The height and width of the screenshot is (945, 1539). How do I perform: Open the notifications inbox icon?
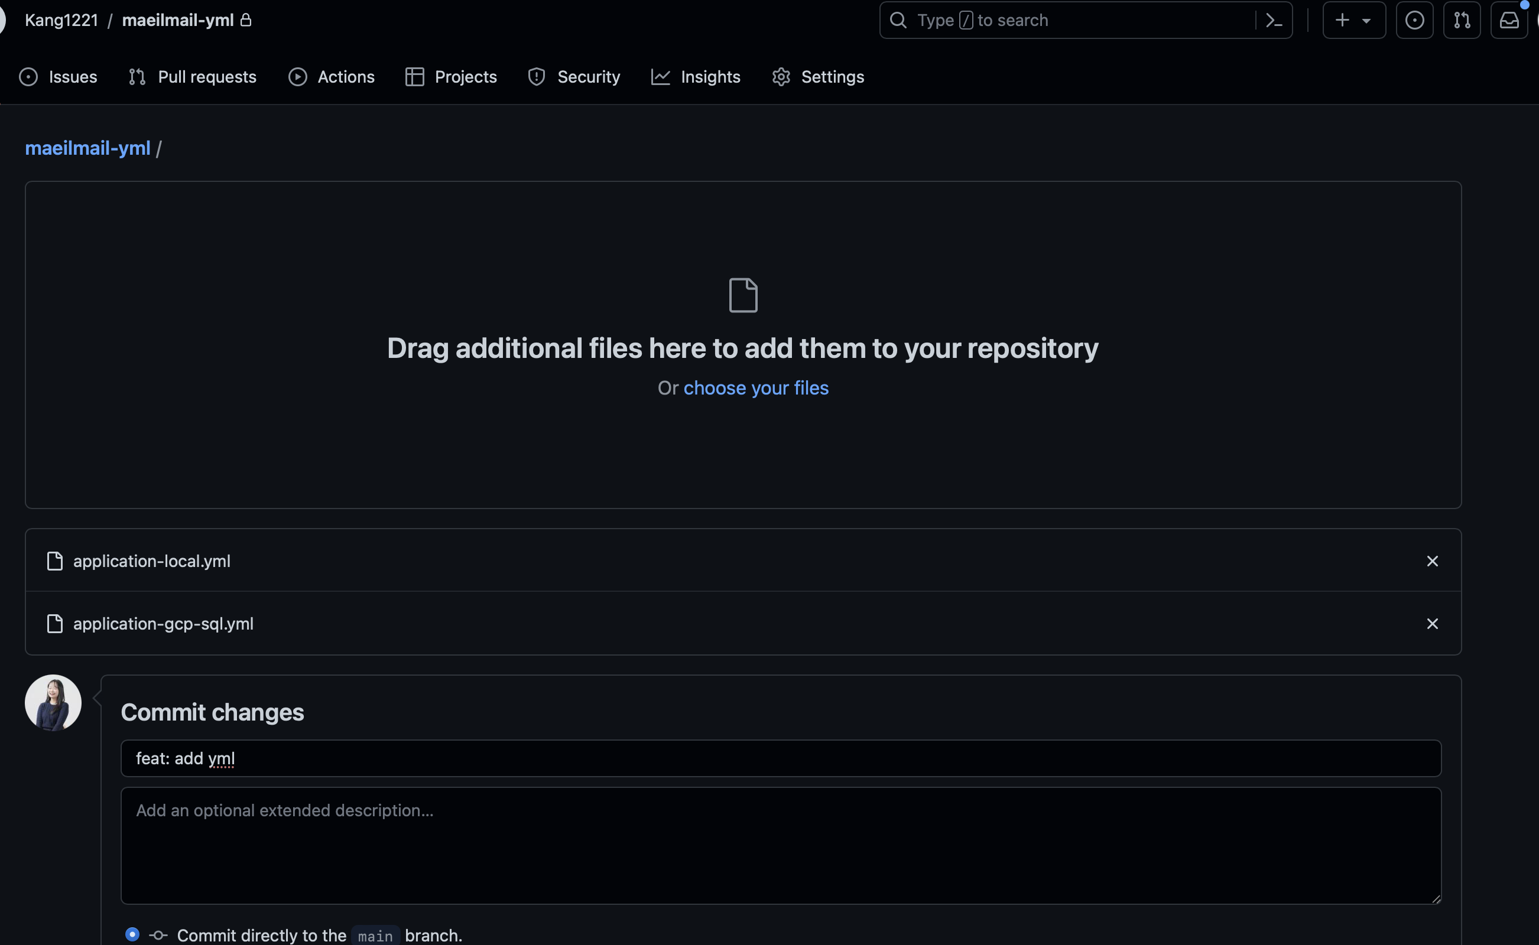1509,21
